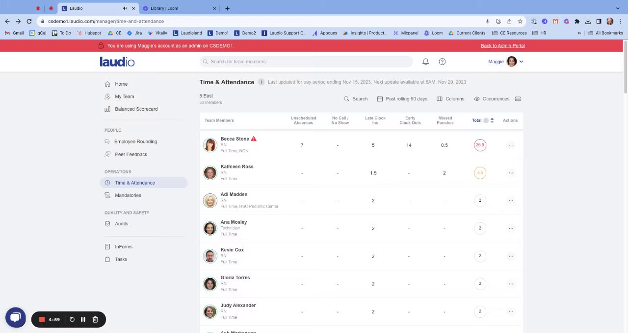Click the Laudio logo
Viewport: 628px width, 333px height.
117,62
